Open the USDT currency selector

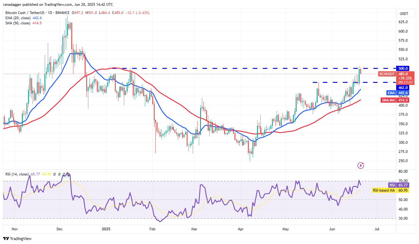point(404,14)
